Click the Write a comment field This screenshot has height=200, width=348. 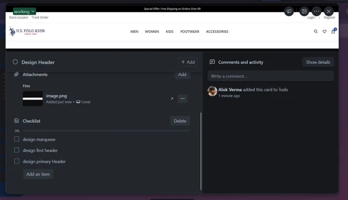pyautogui.click(x=271, y=76)
